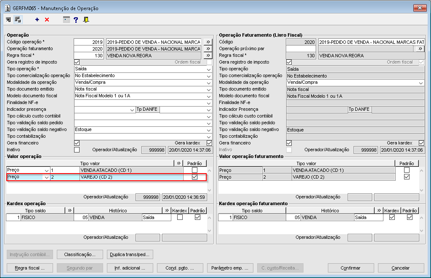Screen dimensions: 431x278
Task: Open lookup arrow for Operação próximo par
Action: (420, 49)
